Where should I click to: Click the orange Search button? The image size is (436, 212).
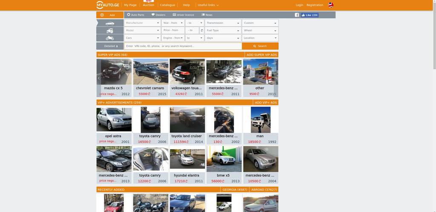[260, 46]
